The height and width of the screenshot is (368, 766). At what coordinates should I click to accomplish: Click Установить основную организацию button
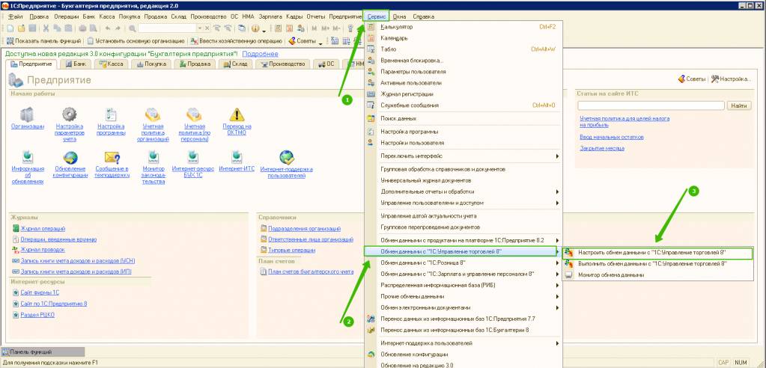(136, 41)
